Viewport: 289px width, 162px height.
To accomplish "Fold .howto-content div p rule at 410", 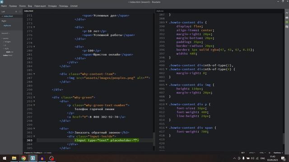I will (167, 104).
